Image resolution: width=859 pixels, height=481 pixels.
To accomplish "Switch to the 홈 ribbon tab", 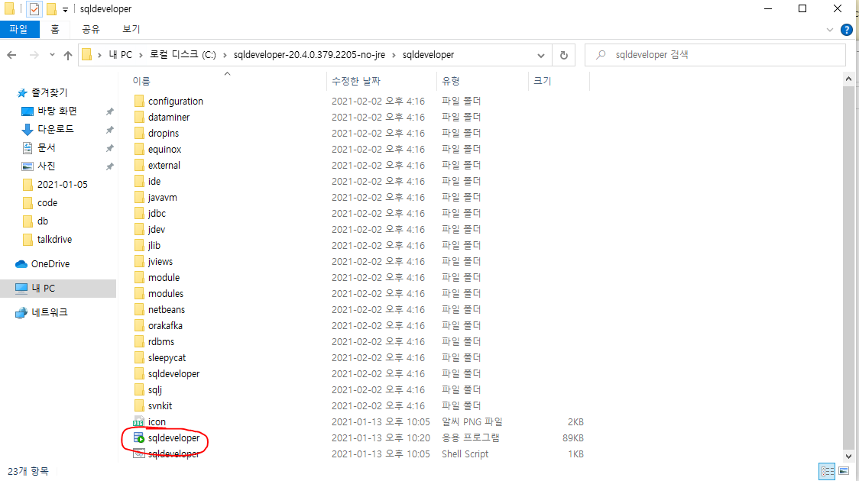I will pyautogui.click(x=55, y=29).
